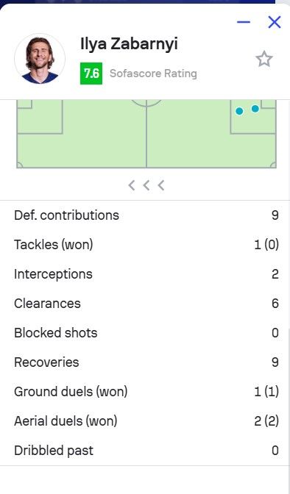Click the triple-chevron attack direction arrows

tap(146, 185)
